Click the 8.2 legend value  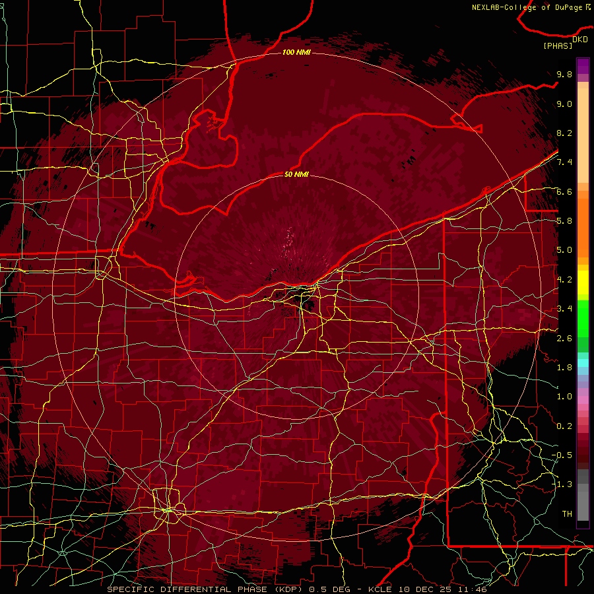pos(564,133)
